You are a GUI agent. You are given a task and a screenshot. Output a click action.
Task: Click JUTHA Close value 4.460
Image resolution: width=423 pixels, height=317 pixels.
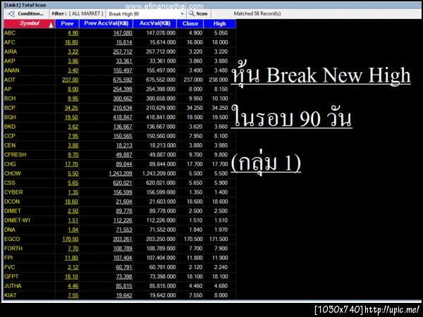point(195,286)
